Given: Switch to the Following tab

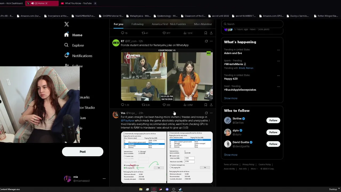Looking at the screenshot, I should click(x=137, y=24).
